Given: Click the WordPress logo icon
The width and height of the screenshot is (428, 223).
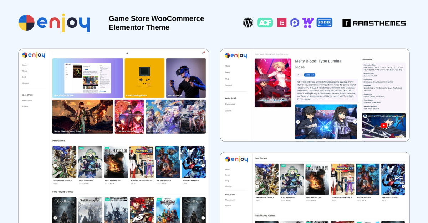Looking at the screenshot, I should 248,23.
